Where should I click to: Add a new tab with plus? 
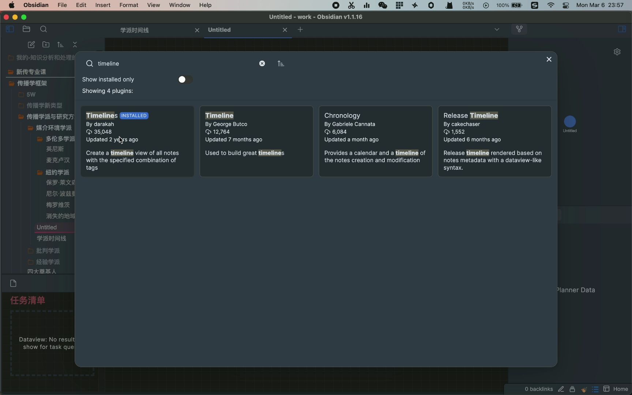click(300, 30)
